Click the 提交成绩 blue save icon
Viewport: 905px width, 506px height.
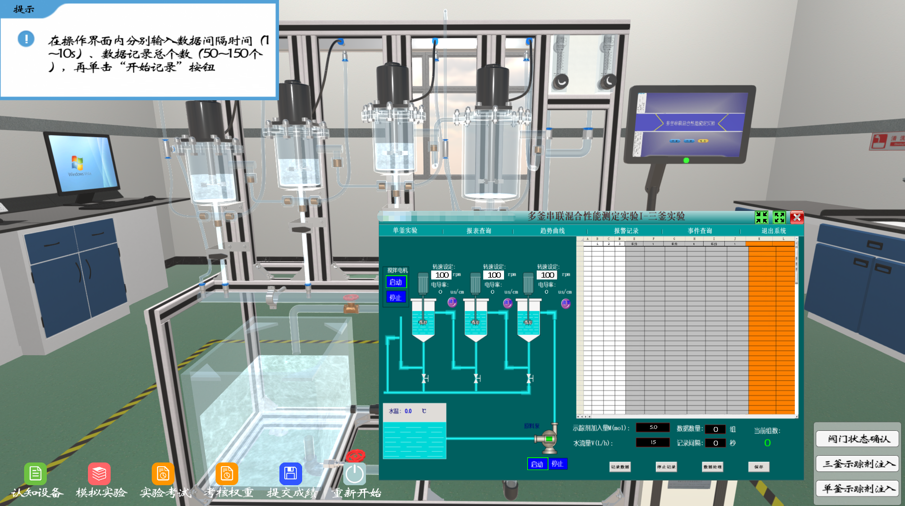(291, 473)
